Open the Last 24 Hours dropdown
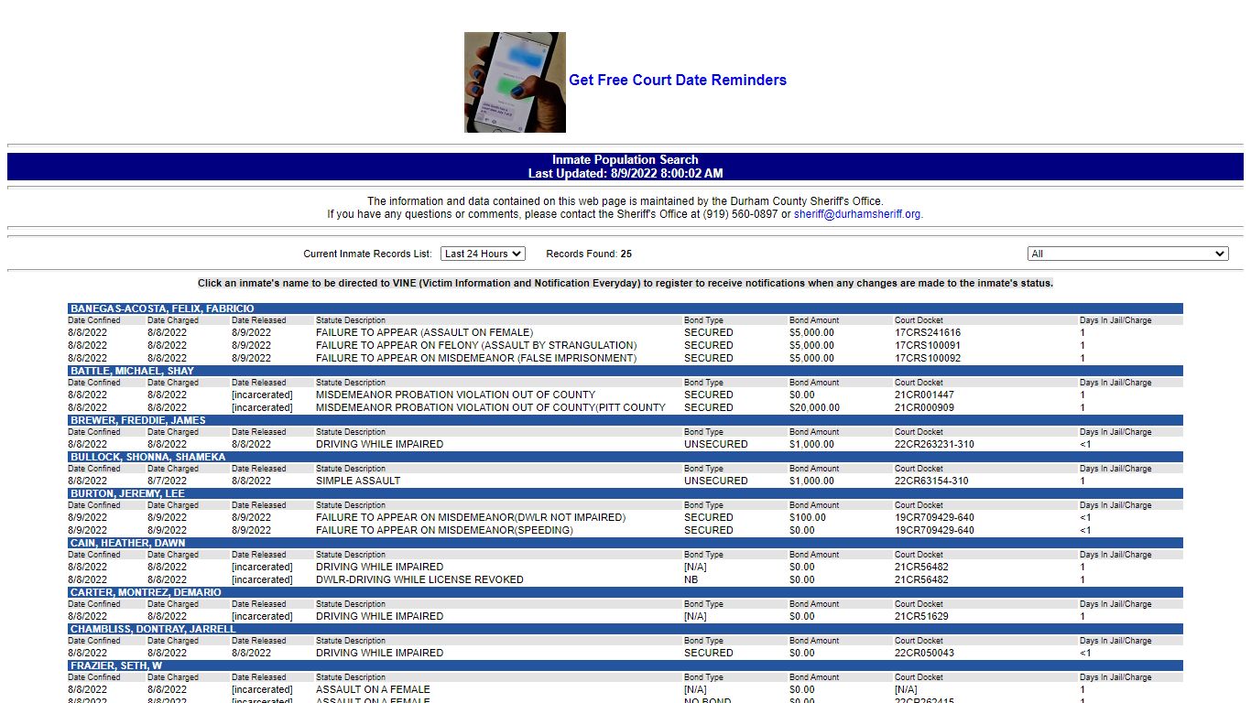 484,254
